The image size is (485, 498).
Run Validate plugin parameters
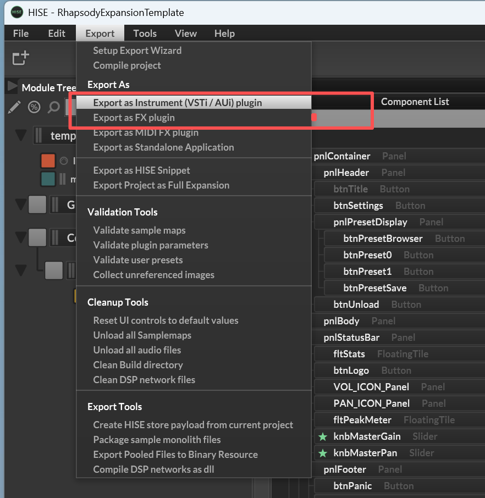point(150,245)
